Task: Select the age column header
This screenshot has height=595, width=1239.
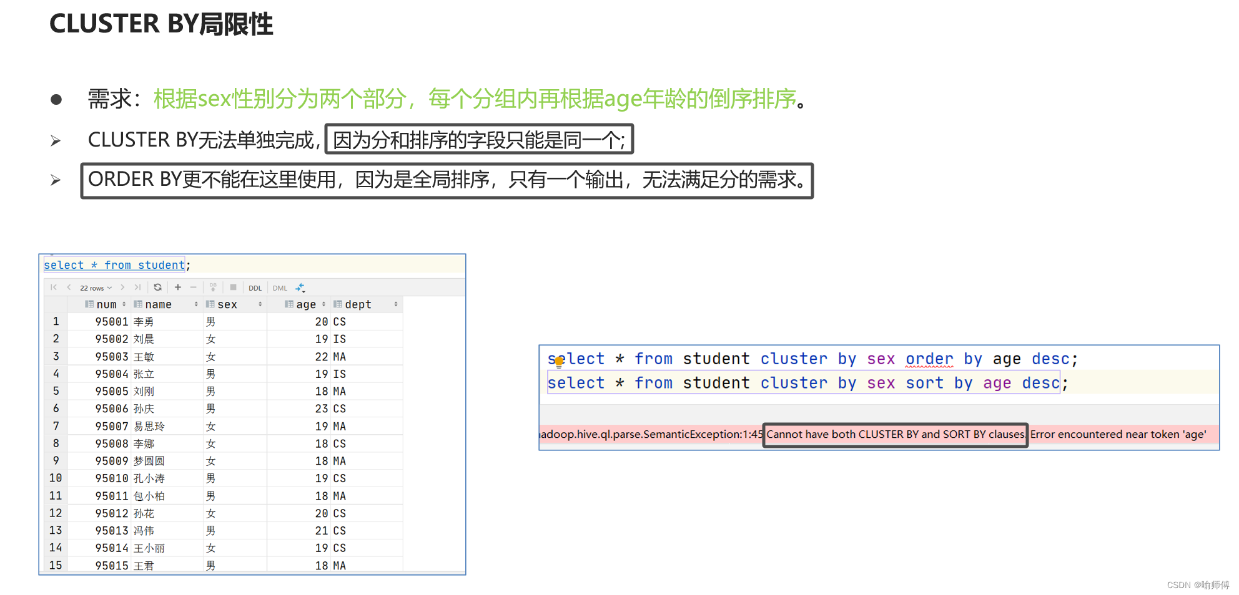Action: pyautogui.click(x=299, y=304)
